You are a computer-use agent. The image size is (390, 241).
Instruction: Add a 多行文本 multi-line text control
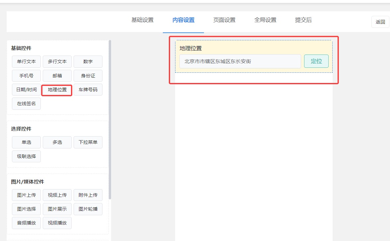click(57, 61)
